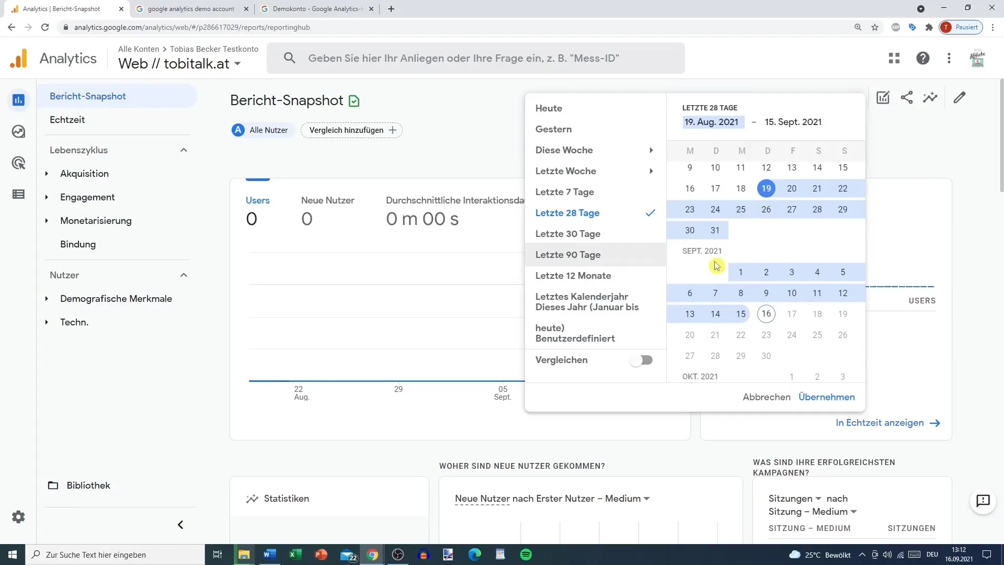The width and height of the screenshot is (1004, 565).
Task: Collapse the Lebenszyklus section
Action: point(184,150)
